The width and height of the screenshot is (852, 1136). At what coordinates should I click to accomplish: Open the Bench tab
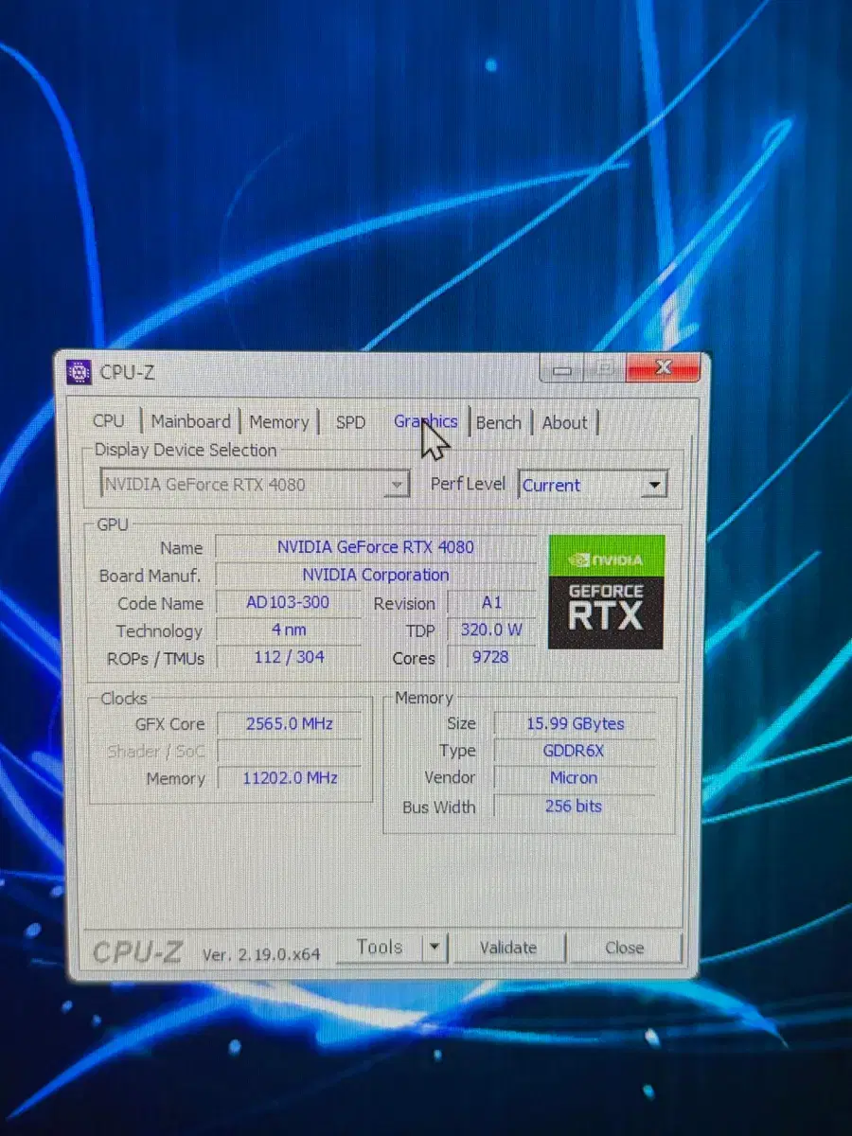coord(499,422)
